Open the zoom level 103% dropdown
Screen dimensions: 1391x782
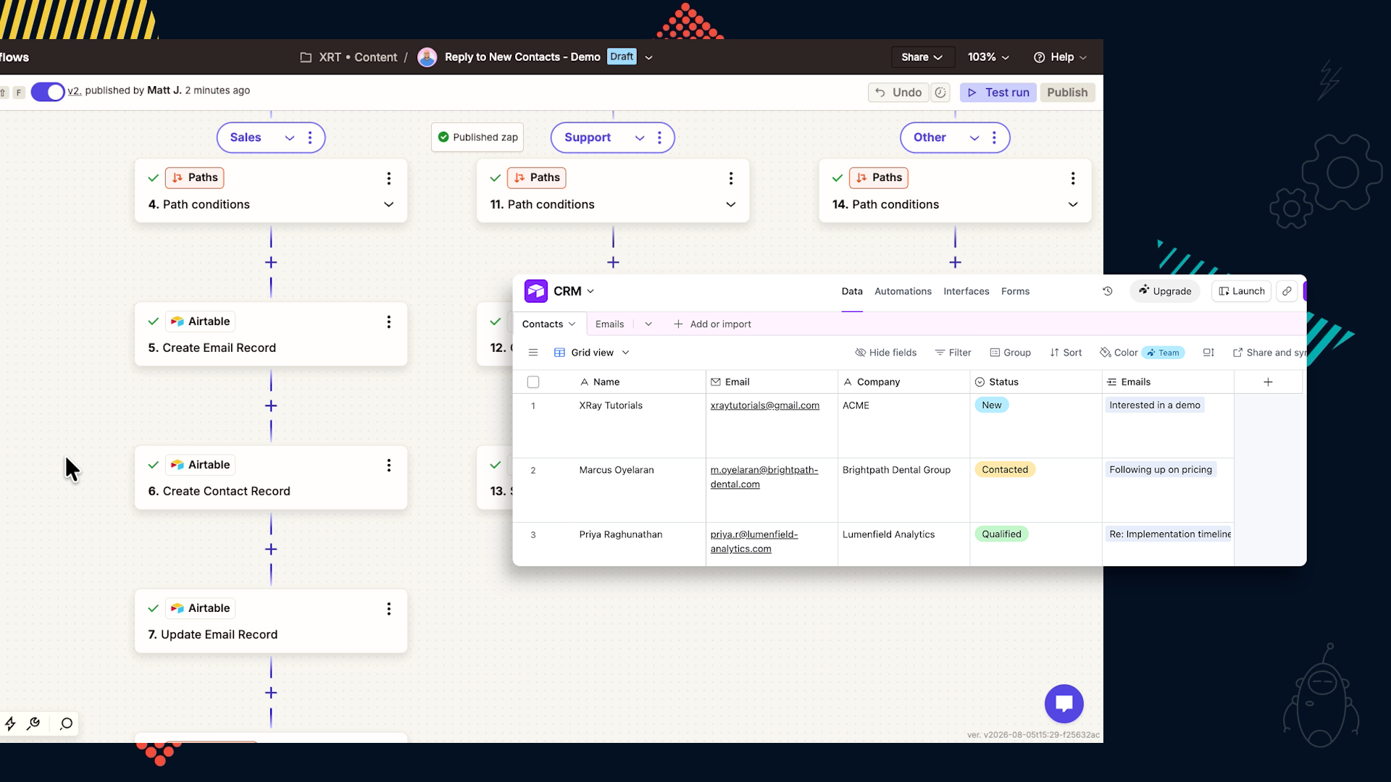click(988, 57)
